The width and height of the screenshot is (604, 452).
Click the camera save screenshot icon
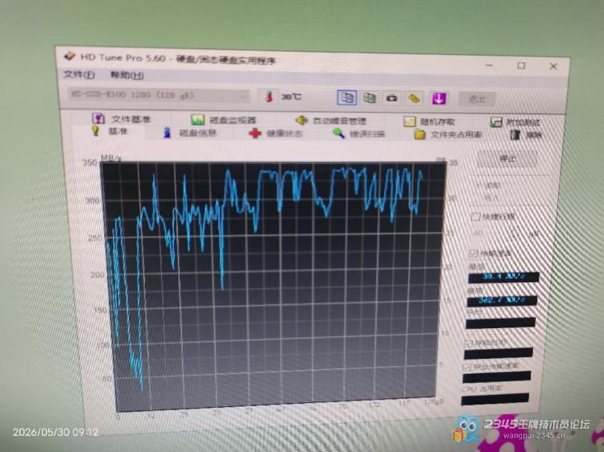[391, 98]
